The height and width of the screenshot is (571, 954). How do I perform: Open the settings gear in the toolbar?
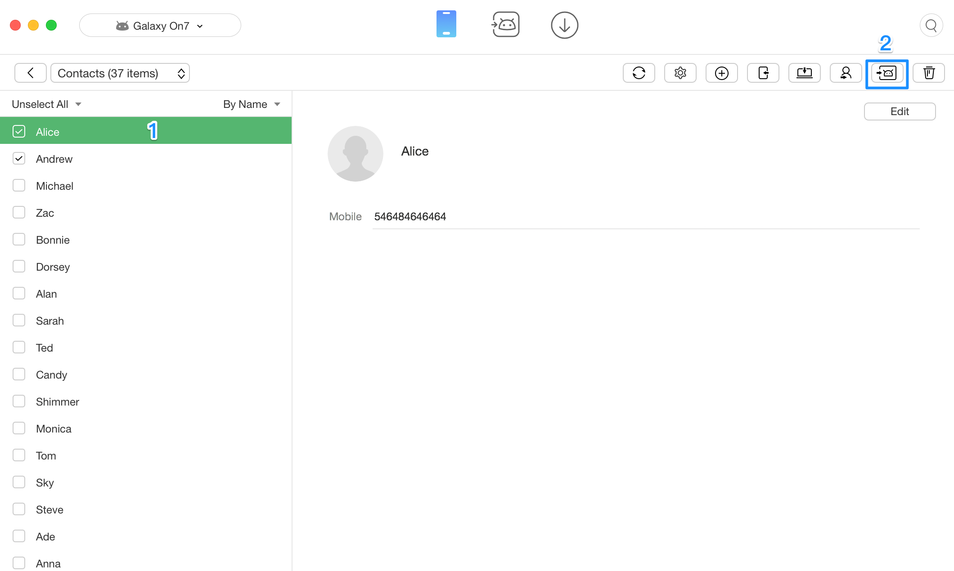click(680, 73)
